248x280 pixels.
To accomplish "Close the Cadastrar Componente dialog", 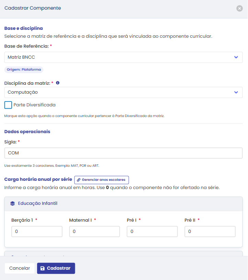I will pos(239,8).
